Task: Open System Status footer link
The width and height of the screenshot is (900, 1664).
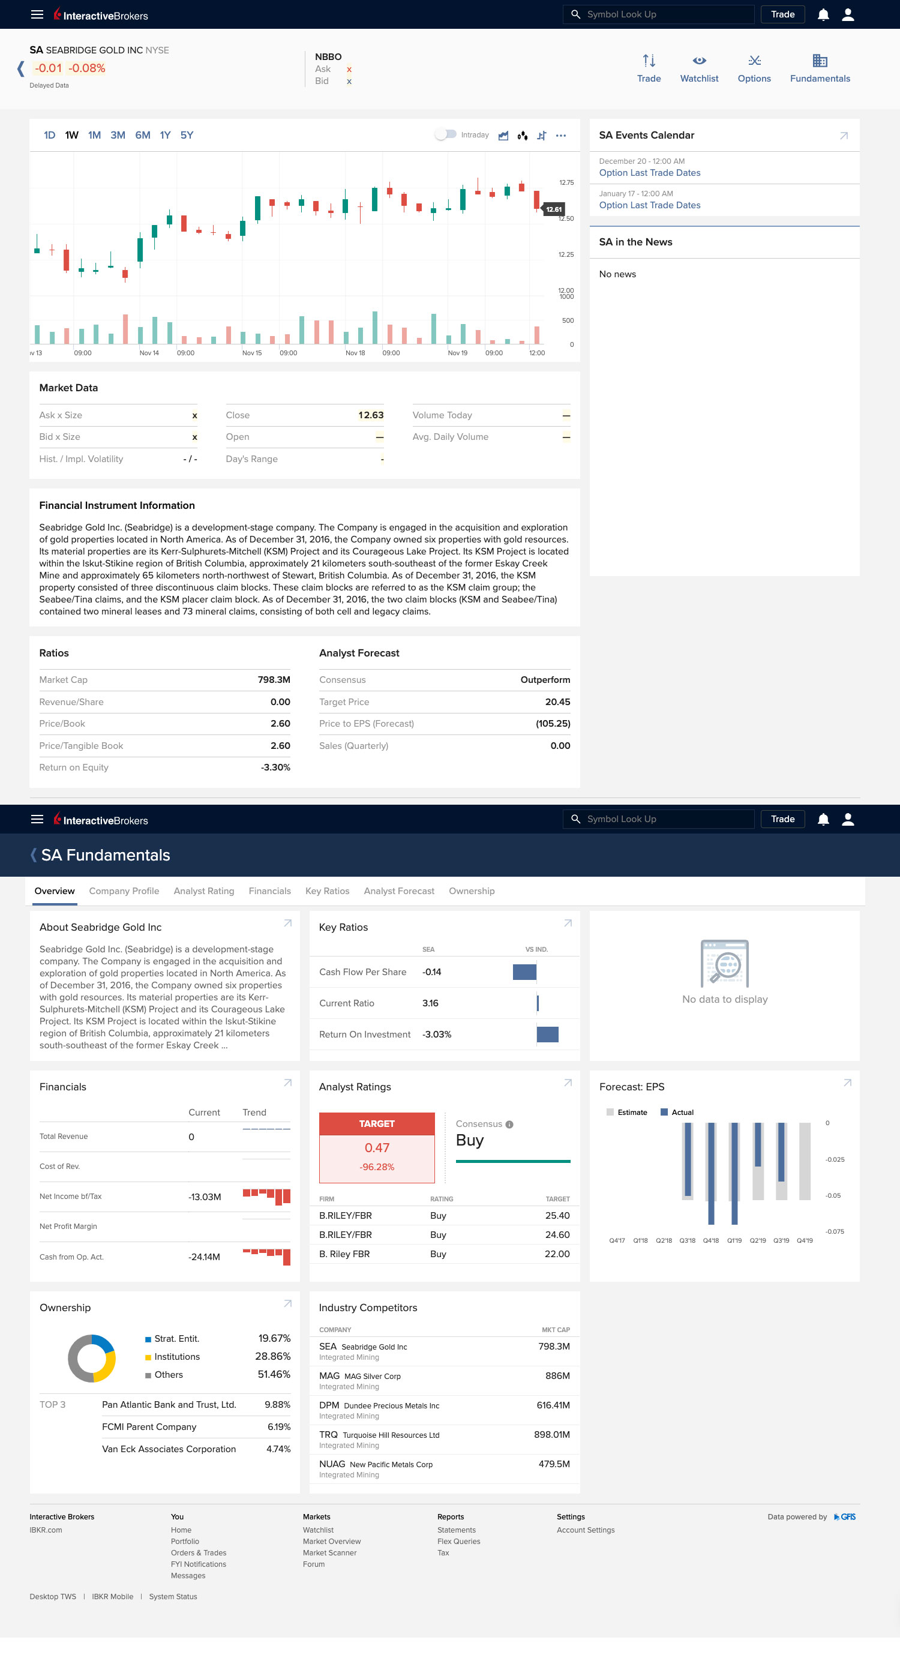Action: pyautogui.click(x=173, y=1596)
